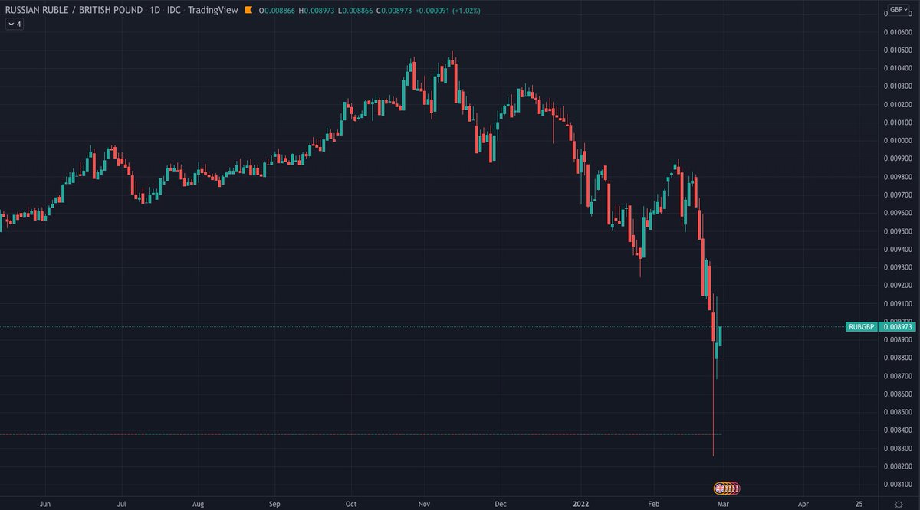This screenshot has width=920, height=510.
Task: Click the 0.008100 price scale label
Action: pyautogui.click(x=899, y=484)
